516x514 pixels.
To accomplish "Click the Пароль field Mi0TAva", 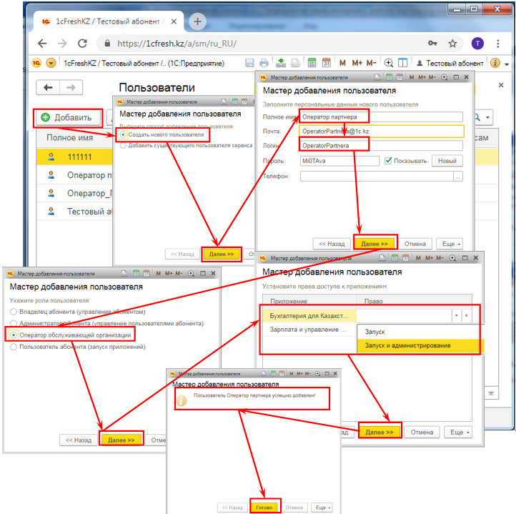I will coord(339,161).
